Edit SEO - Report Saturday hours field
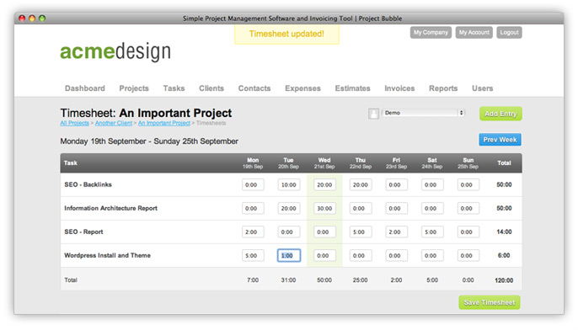 click(x=432, y=232)
